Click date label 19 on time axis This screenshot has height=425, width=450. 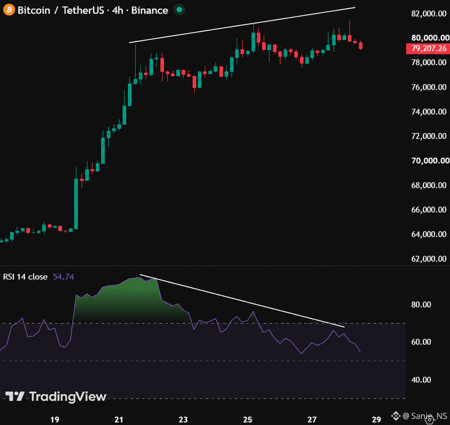click(x=55, y=419)
